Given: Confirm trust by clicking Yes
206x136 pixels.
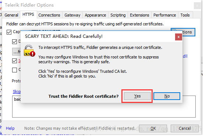Looking at the screenshot, I should (137, 96).
